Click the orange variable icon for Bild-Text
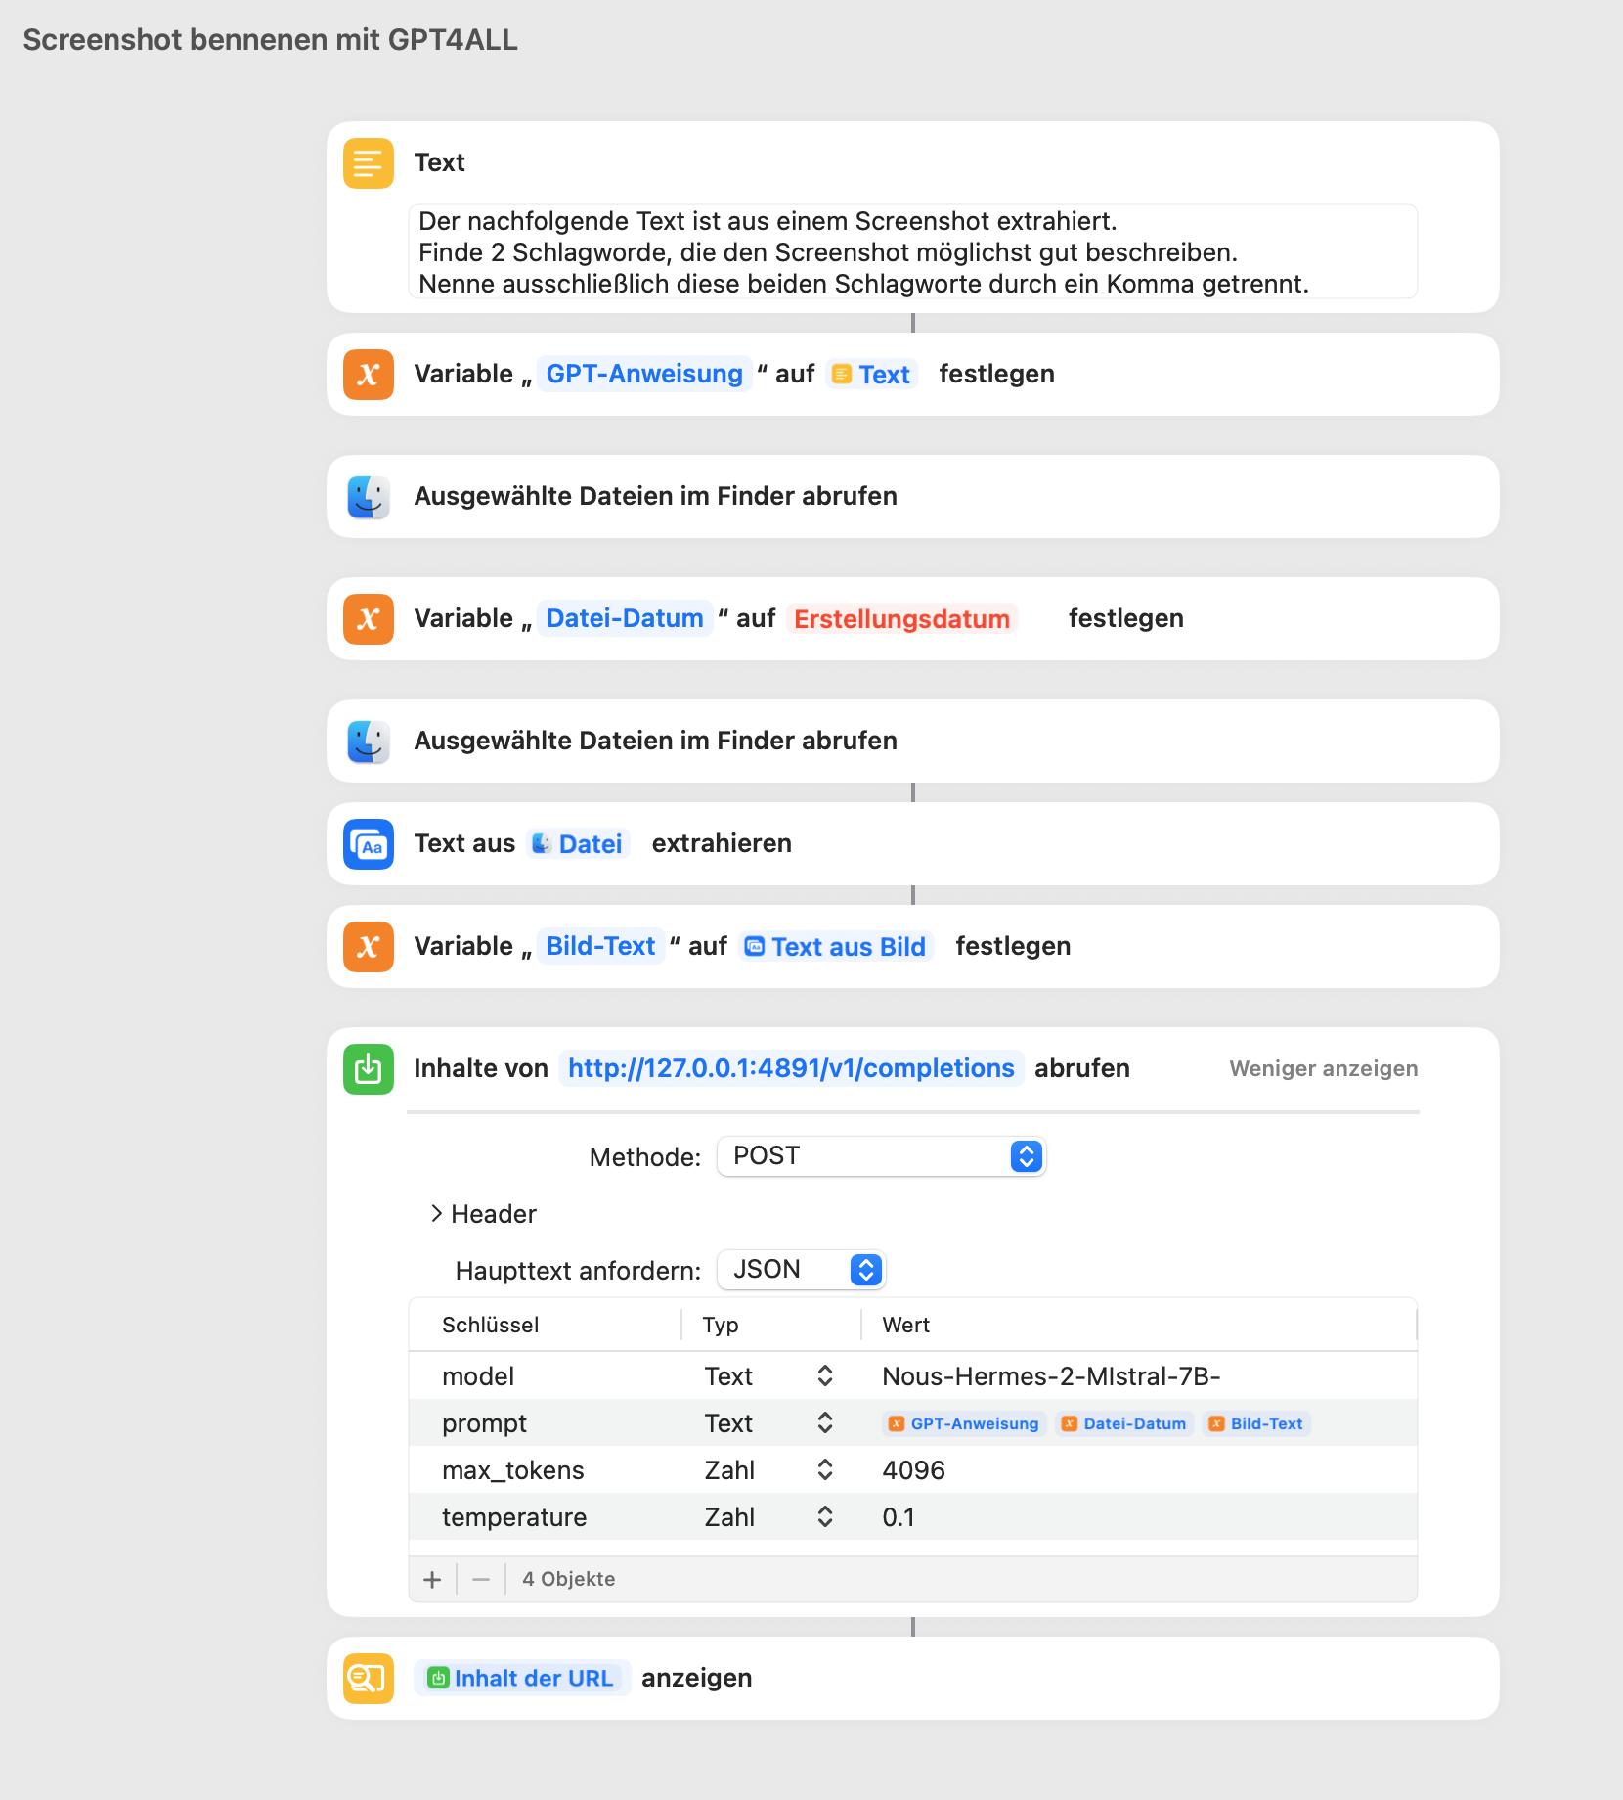 click(x=368, y=947)
